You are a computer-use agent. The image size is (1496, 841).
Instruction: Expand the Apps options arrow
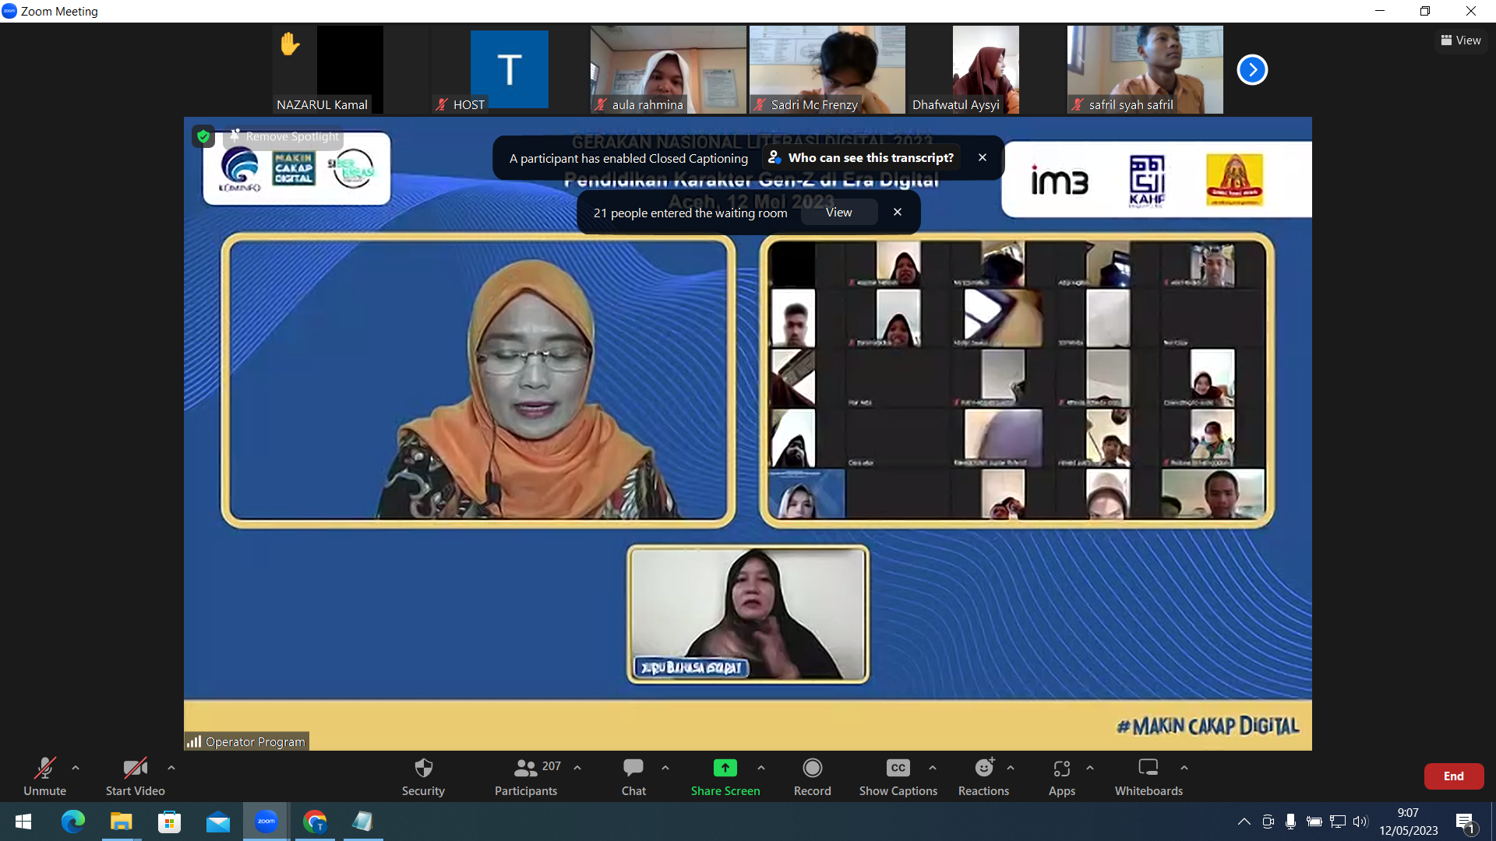[x=1090, y=768]
